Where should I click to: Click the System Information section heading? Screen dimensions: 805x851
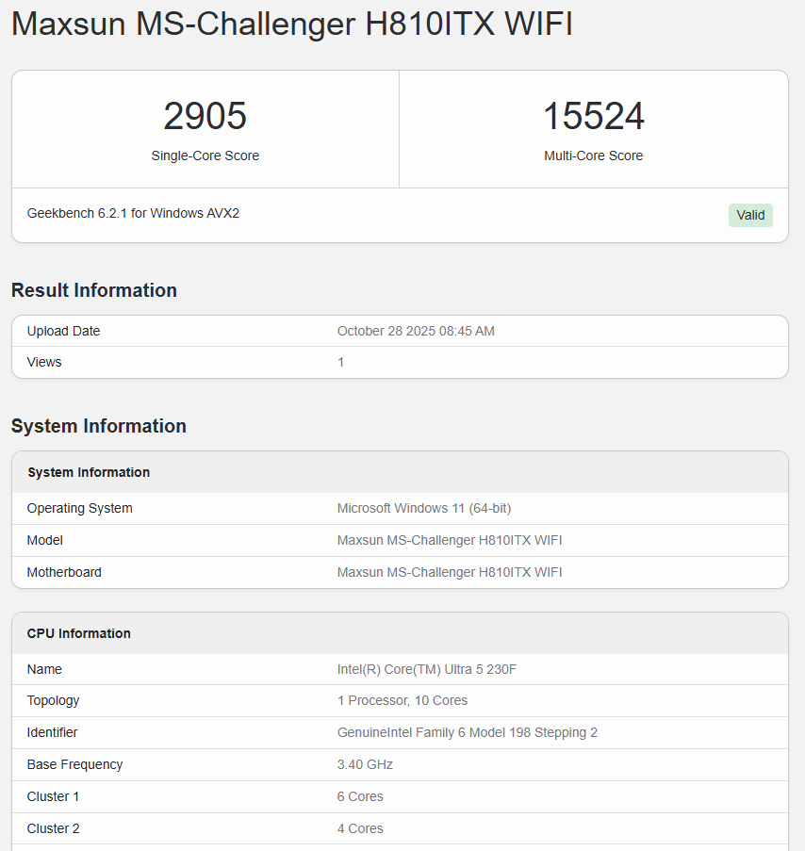(99, 426)
